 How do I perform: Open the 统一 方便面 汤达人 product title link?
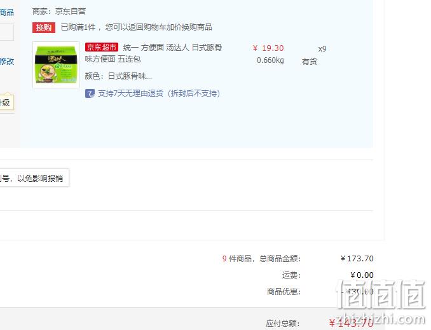[153, 53]
